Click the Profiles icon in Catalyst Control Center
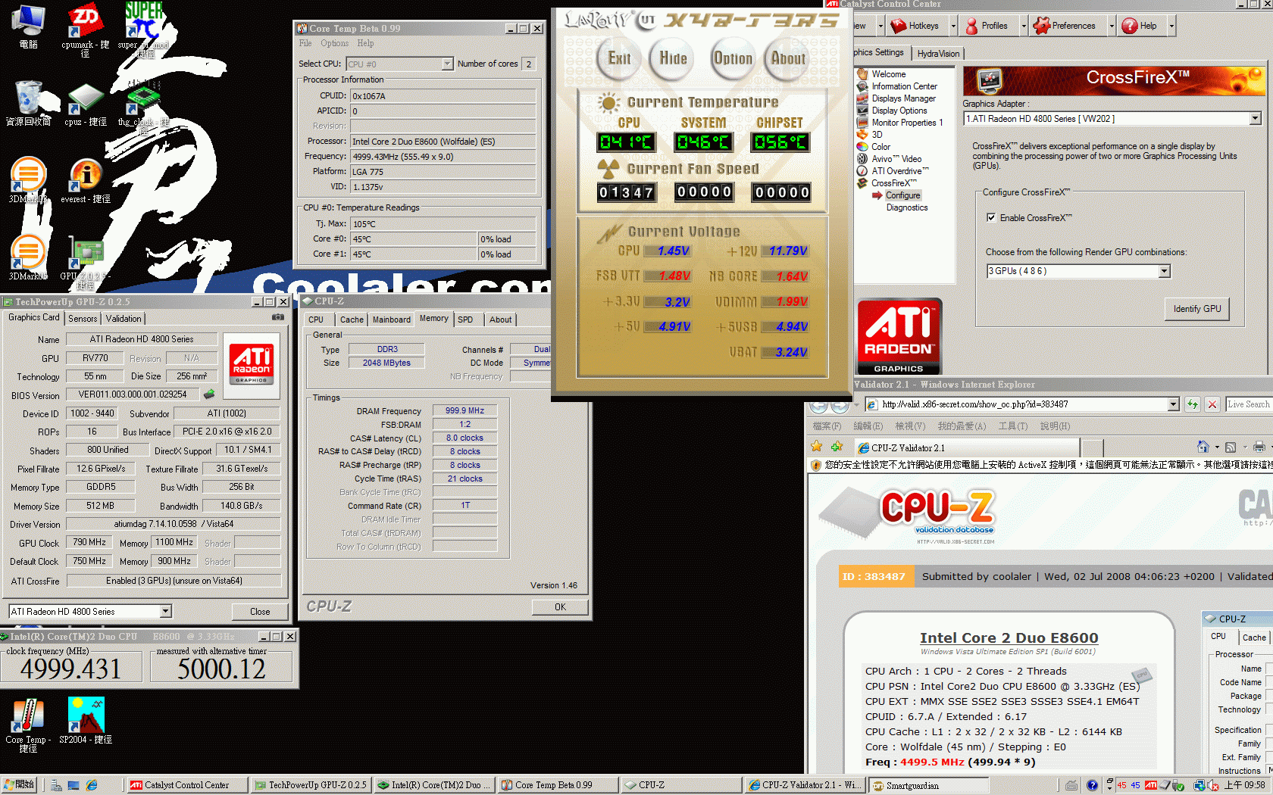The width and height of the screenshot is (1273, 795). 971,26
